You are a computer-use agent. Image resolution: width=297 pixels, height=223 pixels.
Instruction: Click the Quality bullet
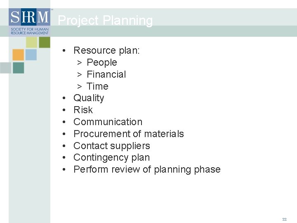point(89,98)
